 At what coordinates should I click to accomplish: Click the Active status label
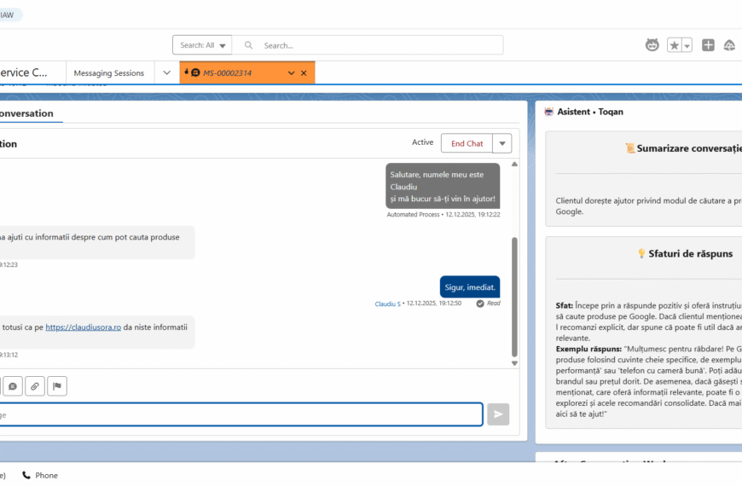tap(422, 142)
